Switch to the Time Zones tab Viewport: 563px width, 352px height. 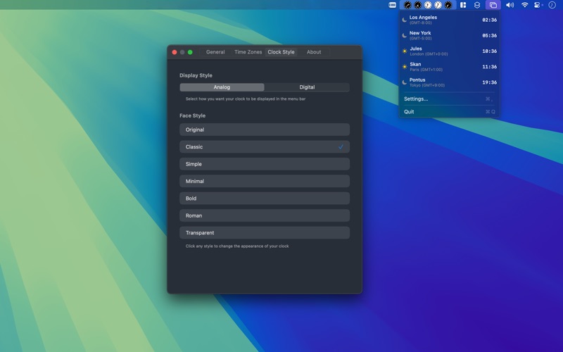tap(248, 52)
